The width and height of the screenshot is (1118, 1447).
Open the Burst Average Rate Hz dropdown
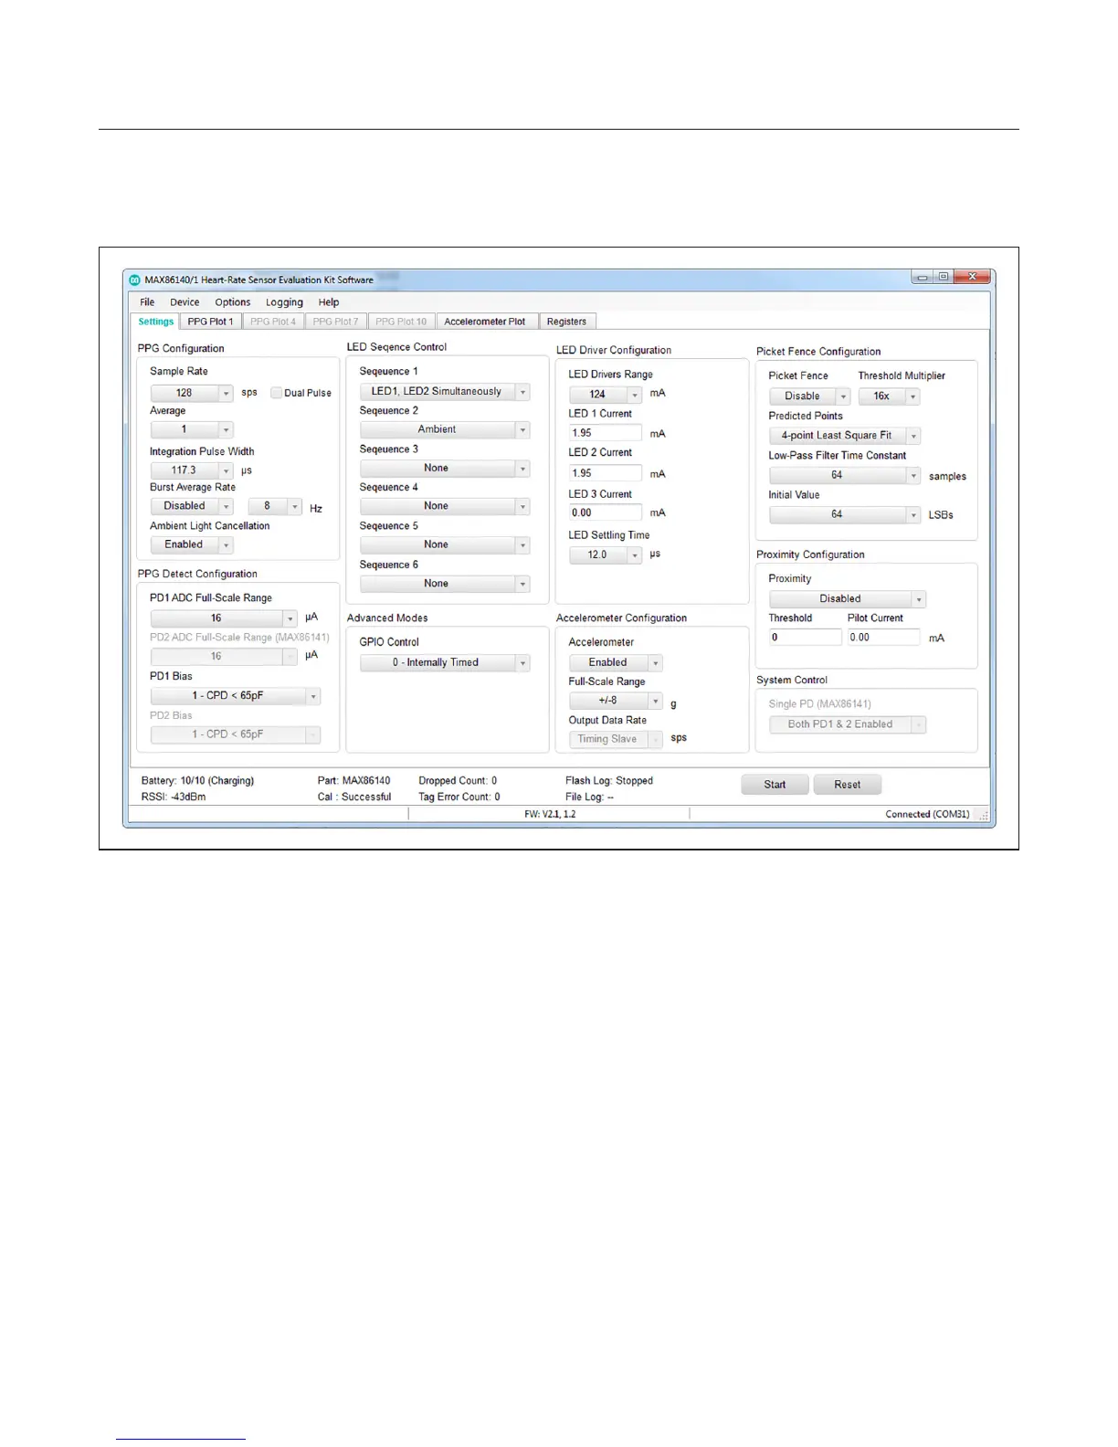(275, 506)
